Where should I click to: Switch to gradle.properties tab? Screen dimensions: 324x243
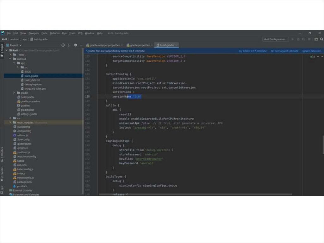click(x=138, y=45)
